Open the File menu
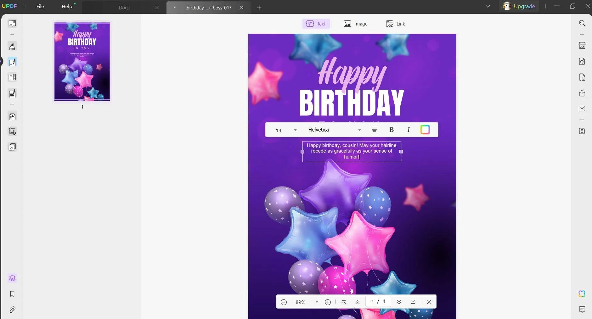This screenshot has width=592, height=319. 40,6
